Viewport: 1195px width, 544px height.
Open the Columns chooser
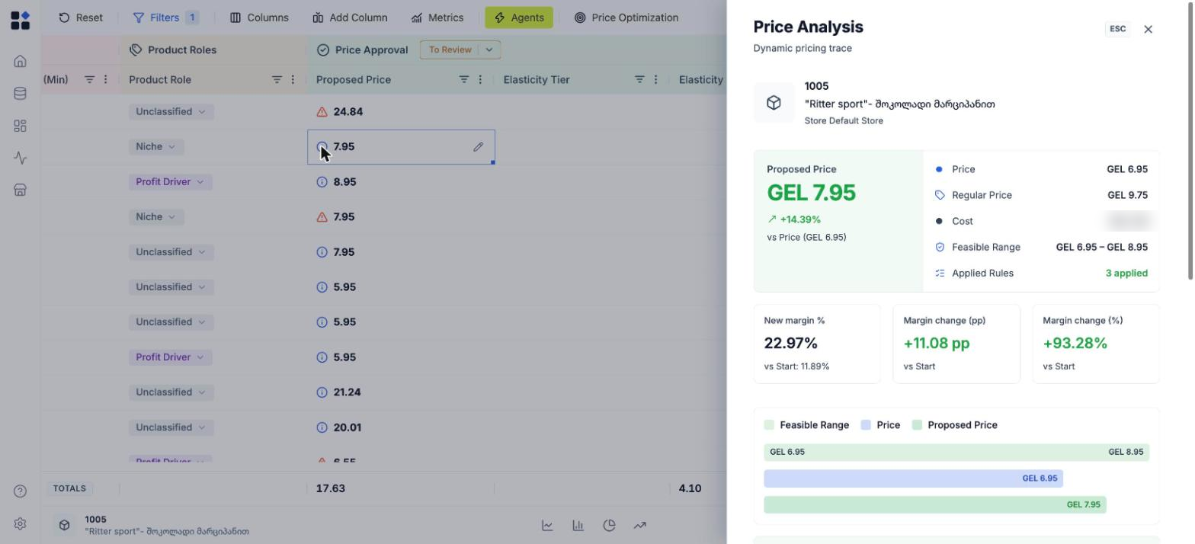[x=260, y=18]
